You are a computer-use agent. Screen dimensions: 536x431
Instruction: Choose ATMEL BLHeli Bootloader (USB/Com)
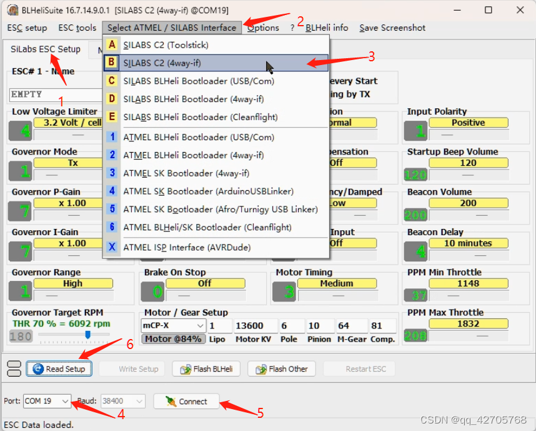coord(216,137)
